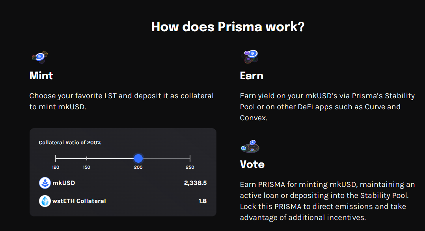
Task: Click the 'Collateral Ratio of 200%' label
Action: coord(70,143)
